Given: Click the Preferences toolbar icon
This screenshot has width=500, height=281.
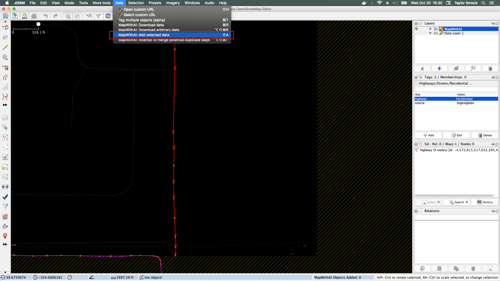Looking at the screenshot, I should (77, 16).
